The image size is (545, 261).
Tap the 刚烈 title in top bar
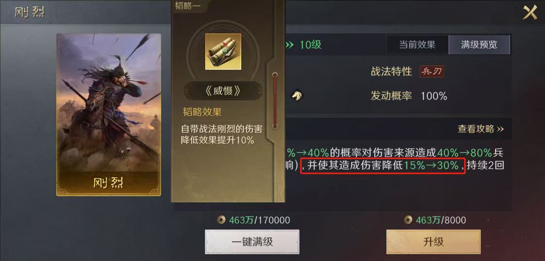pyautogui.click(x=30, y=13)
